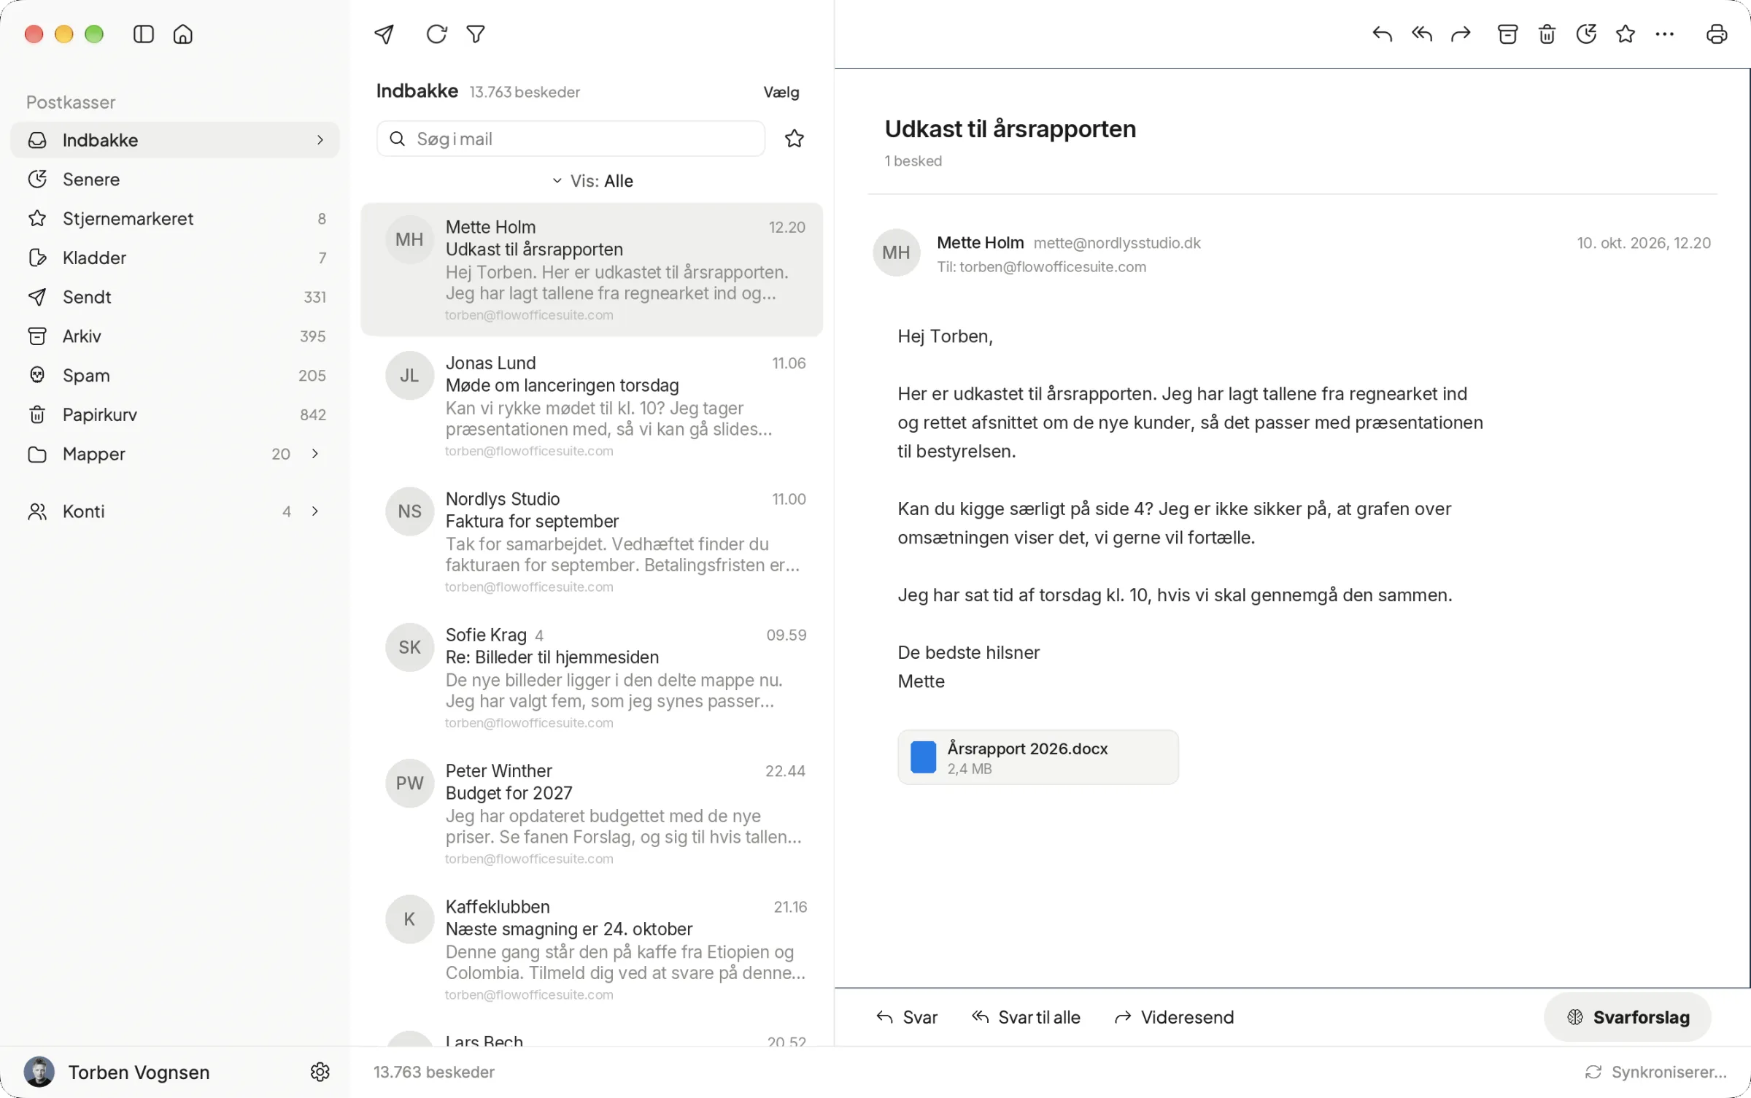Open the more options ellipsis menu

1665,34
